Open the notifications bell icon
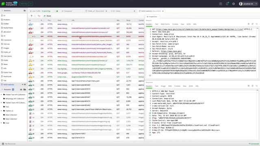Image resolution: width=260 pixels, height=146 pixels. 227,4
